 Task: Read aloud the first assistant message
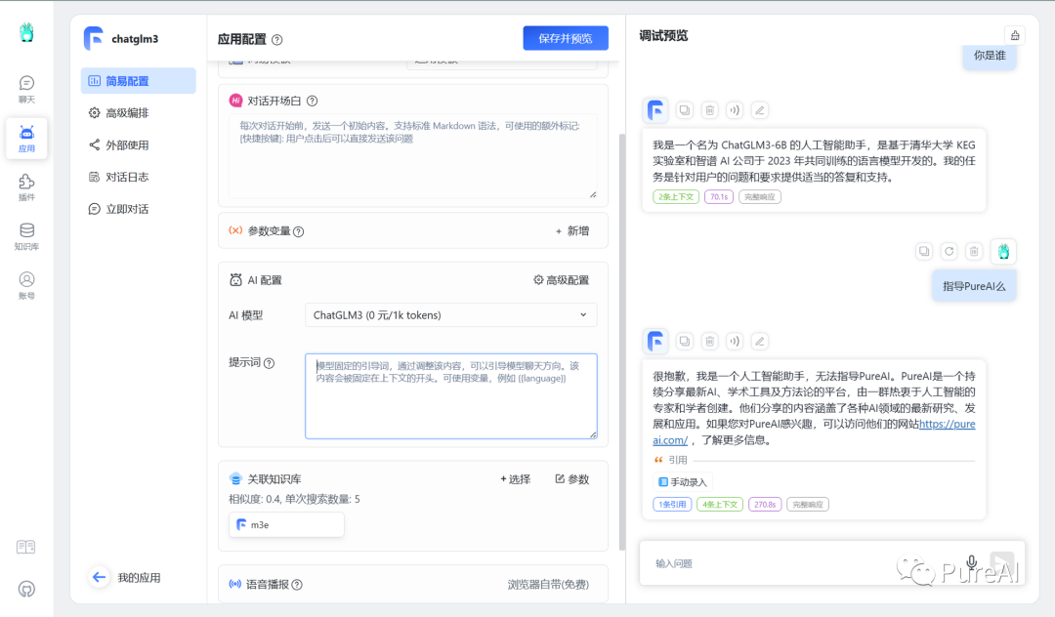point(734,109)
